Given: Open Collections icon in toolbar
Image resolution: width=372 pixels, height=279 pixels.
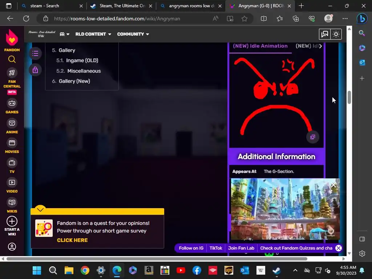Looking at the screenshot, I should [x=296, y=19].
